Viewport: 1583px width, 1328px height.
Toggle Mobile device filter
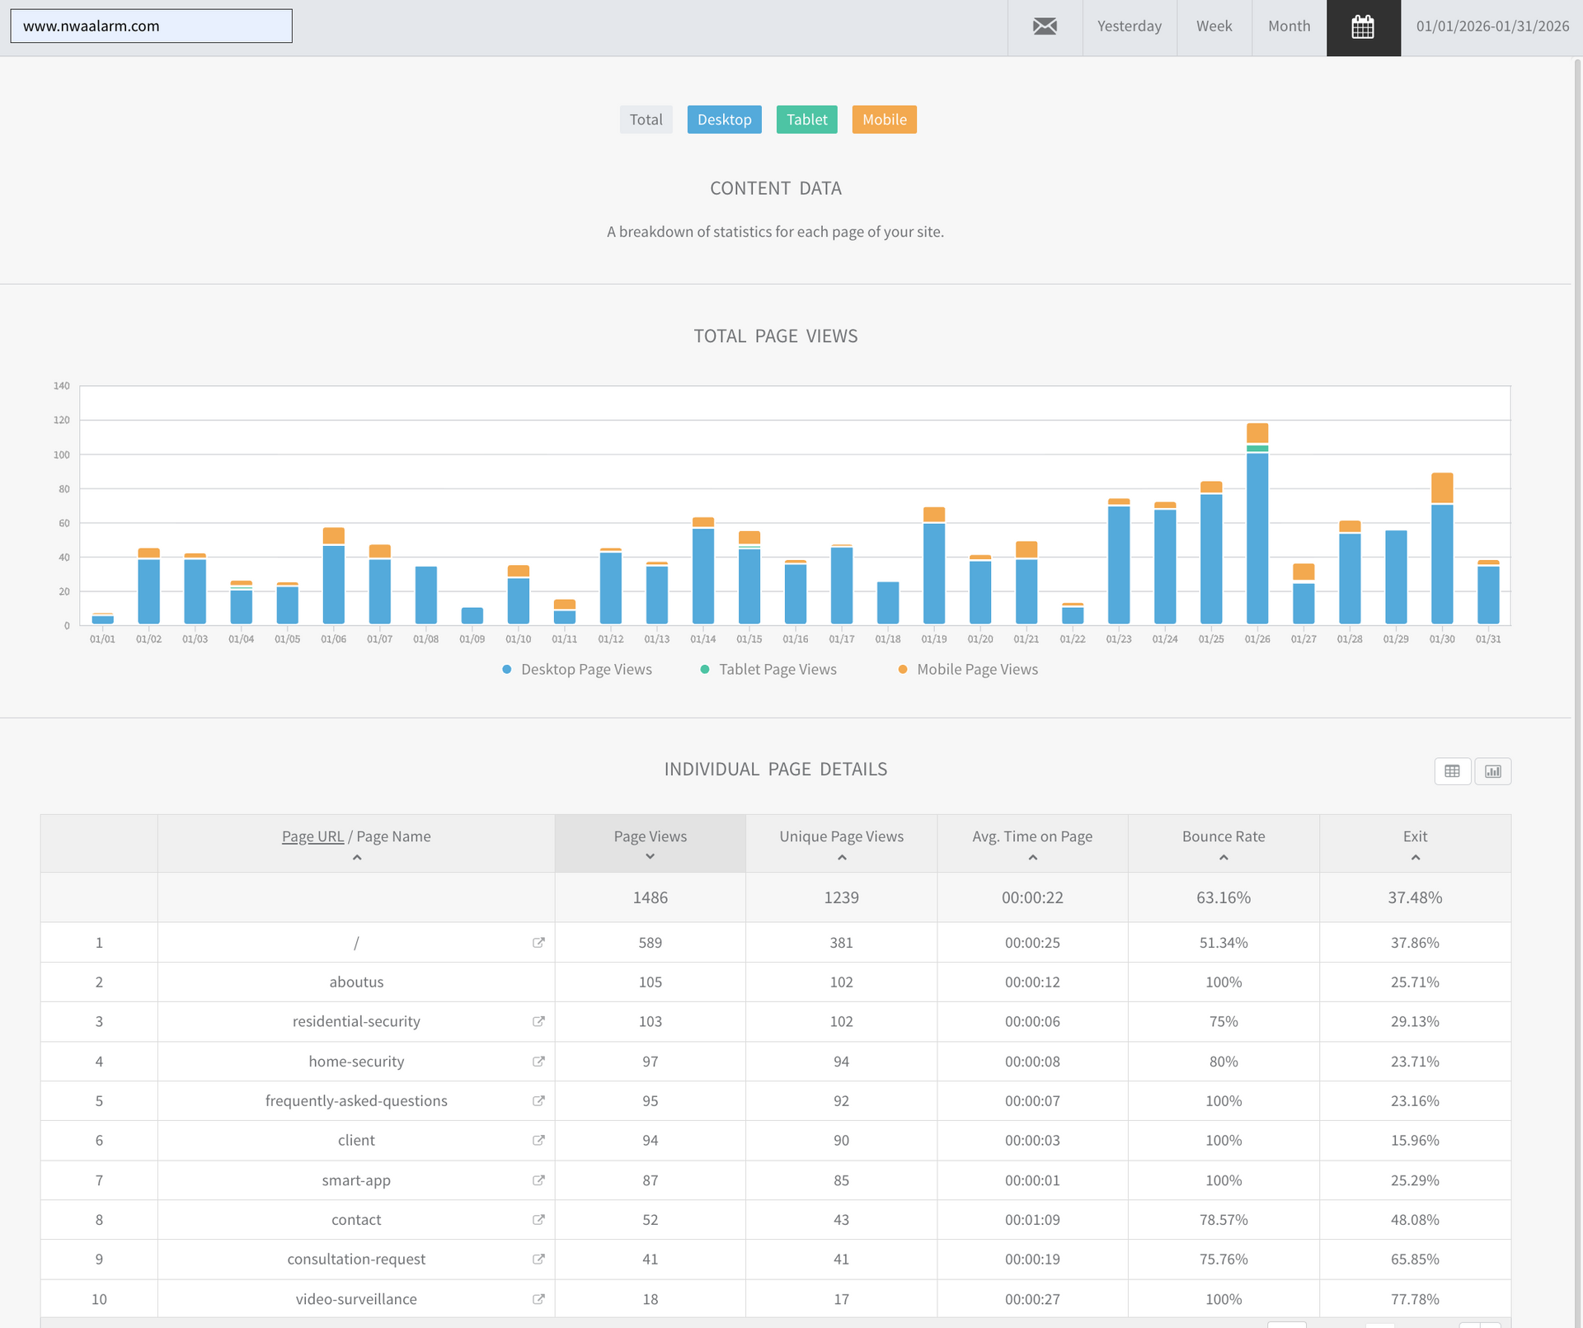(x=884, y=120)
